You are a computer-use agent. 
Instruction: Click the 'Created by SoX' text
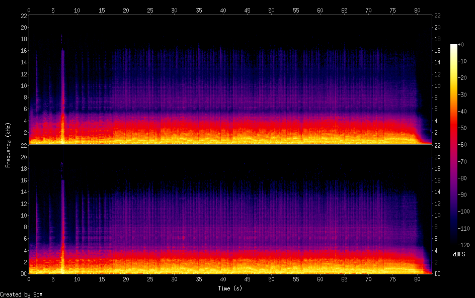[x=21, y=294]
